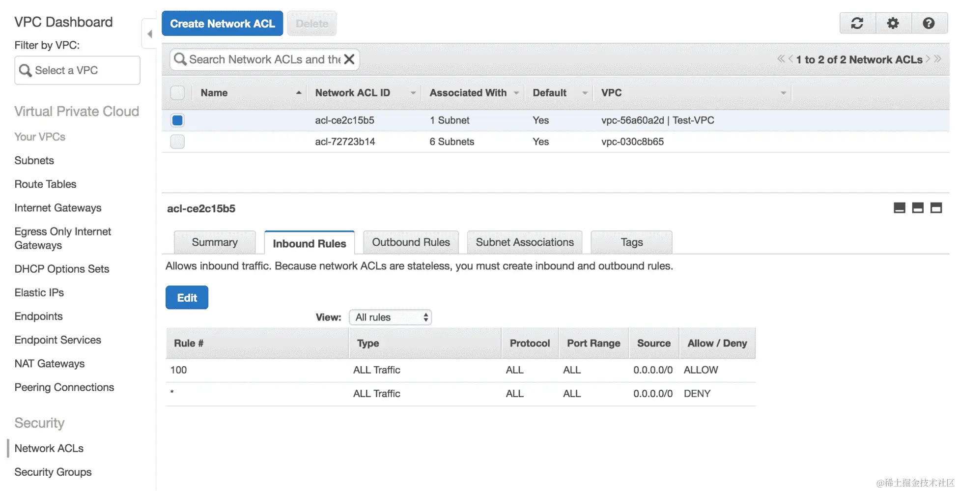The height and width of the screenshot is (491, 958).
Task: Switch to the Outbound Rules tab
Action: [x=411, y=242]
